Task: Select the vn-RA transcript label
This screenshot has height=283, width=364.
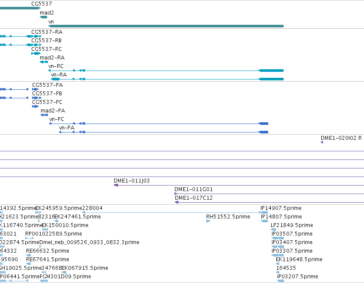Action: [x=59, y=75]
